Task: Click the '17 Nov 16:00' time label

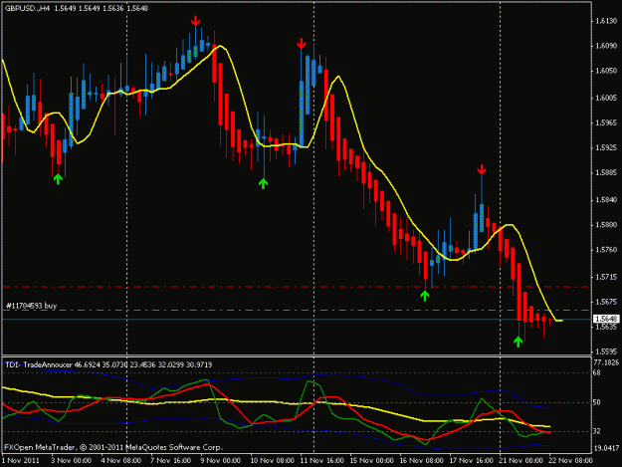Action: click(x=472, y=461)
